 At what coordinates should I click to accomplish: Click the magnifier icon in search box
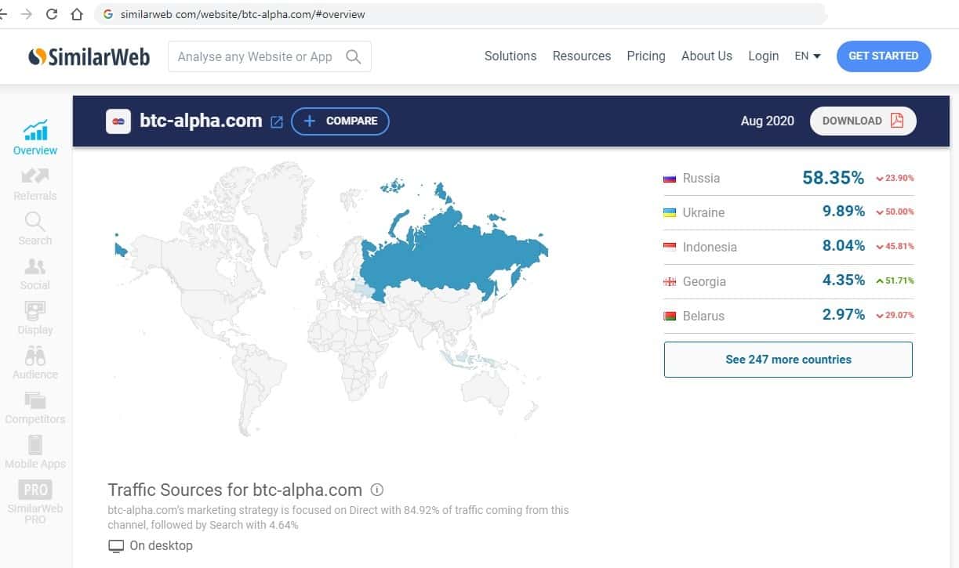tap(354, 56)
